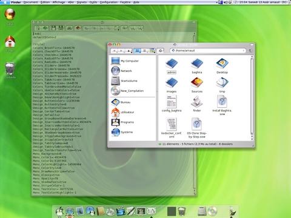Click the clock showing the date in the menu bar
The image size is (291, 218).
pyautogui.click(x=259, y=2)
